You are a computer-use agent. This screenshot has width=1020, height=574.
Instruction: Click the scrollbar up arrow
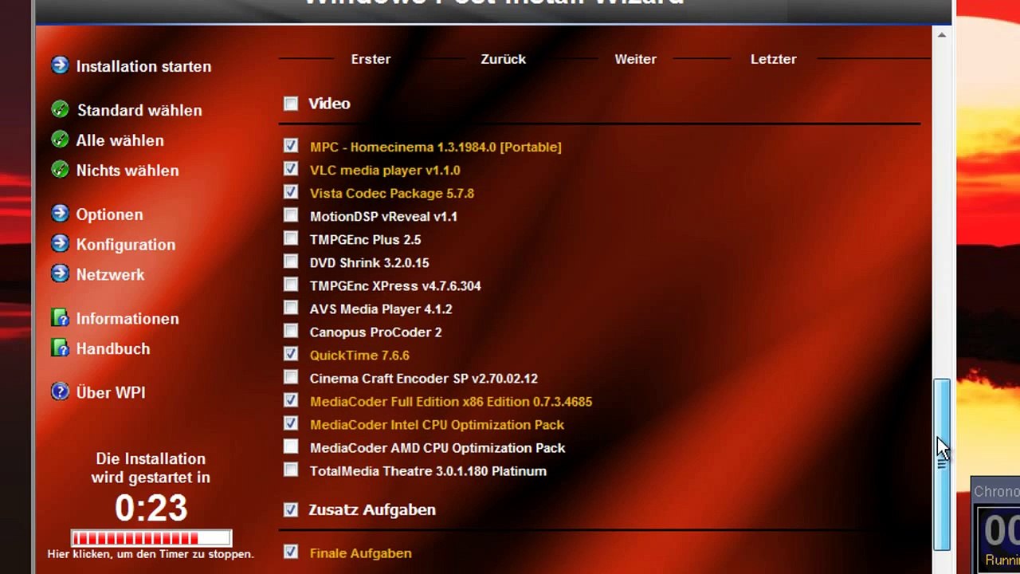pos(942,35)
